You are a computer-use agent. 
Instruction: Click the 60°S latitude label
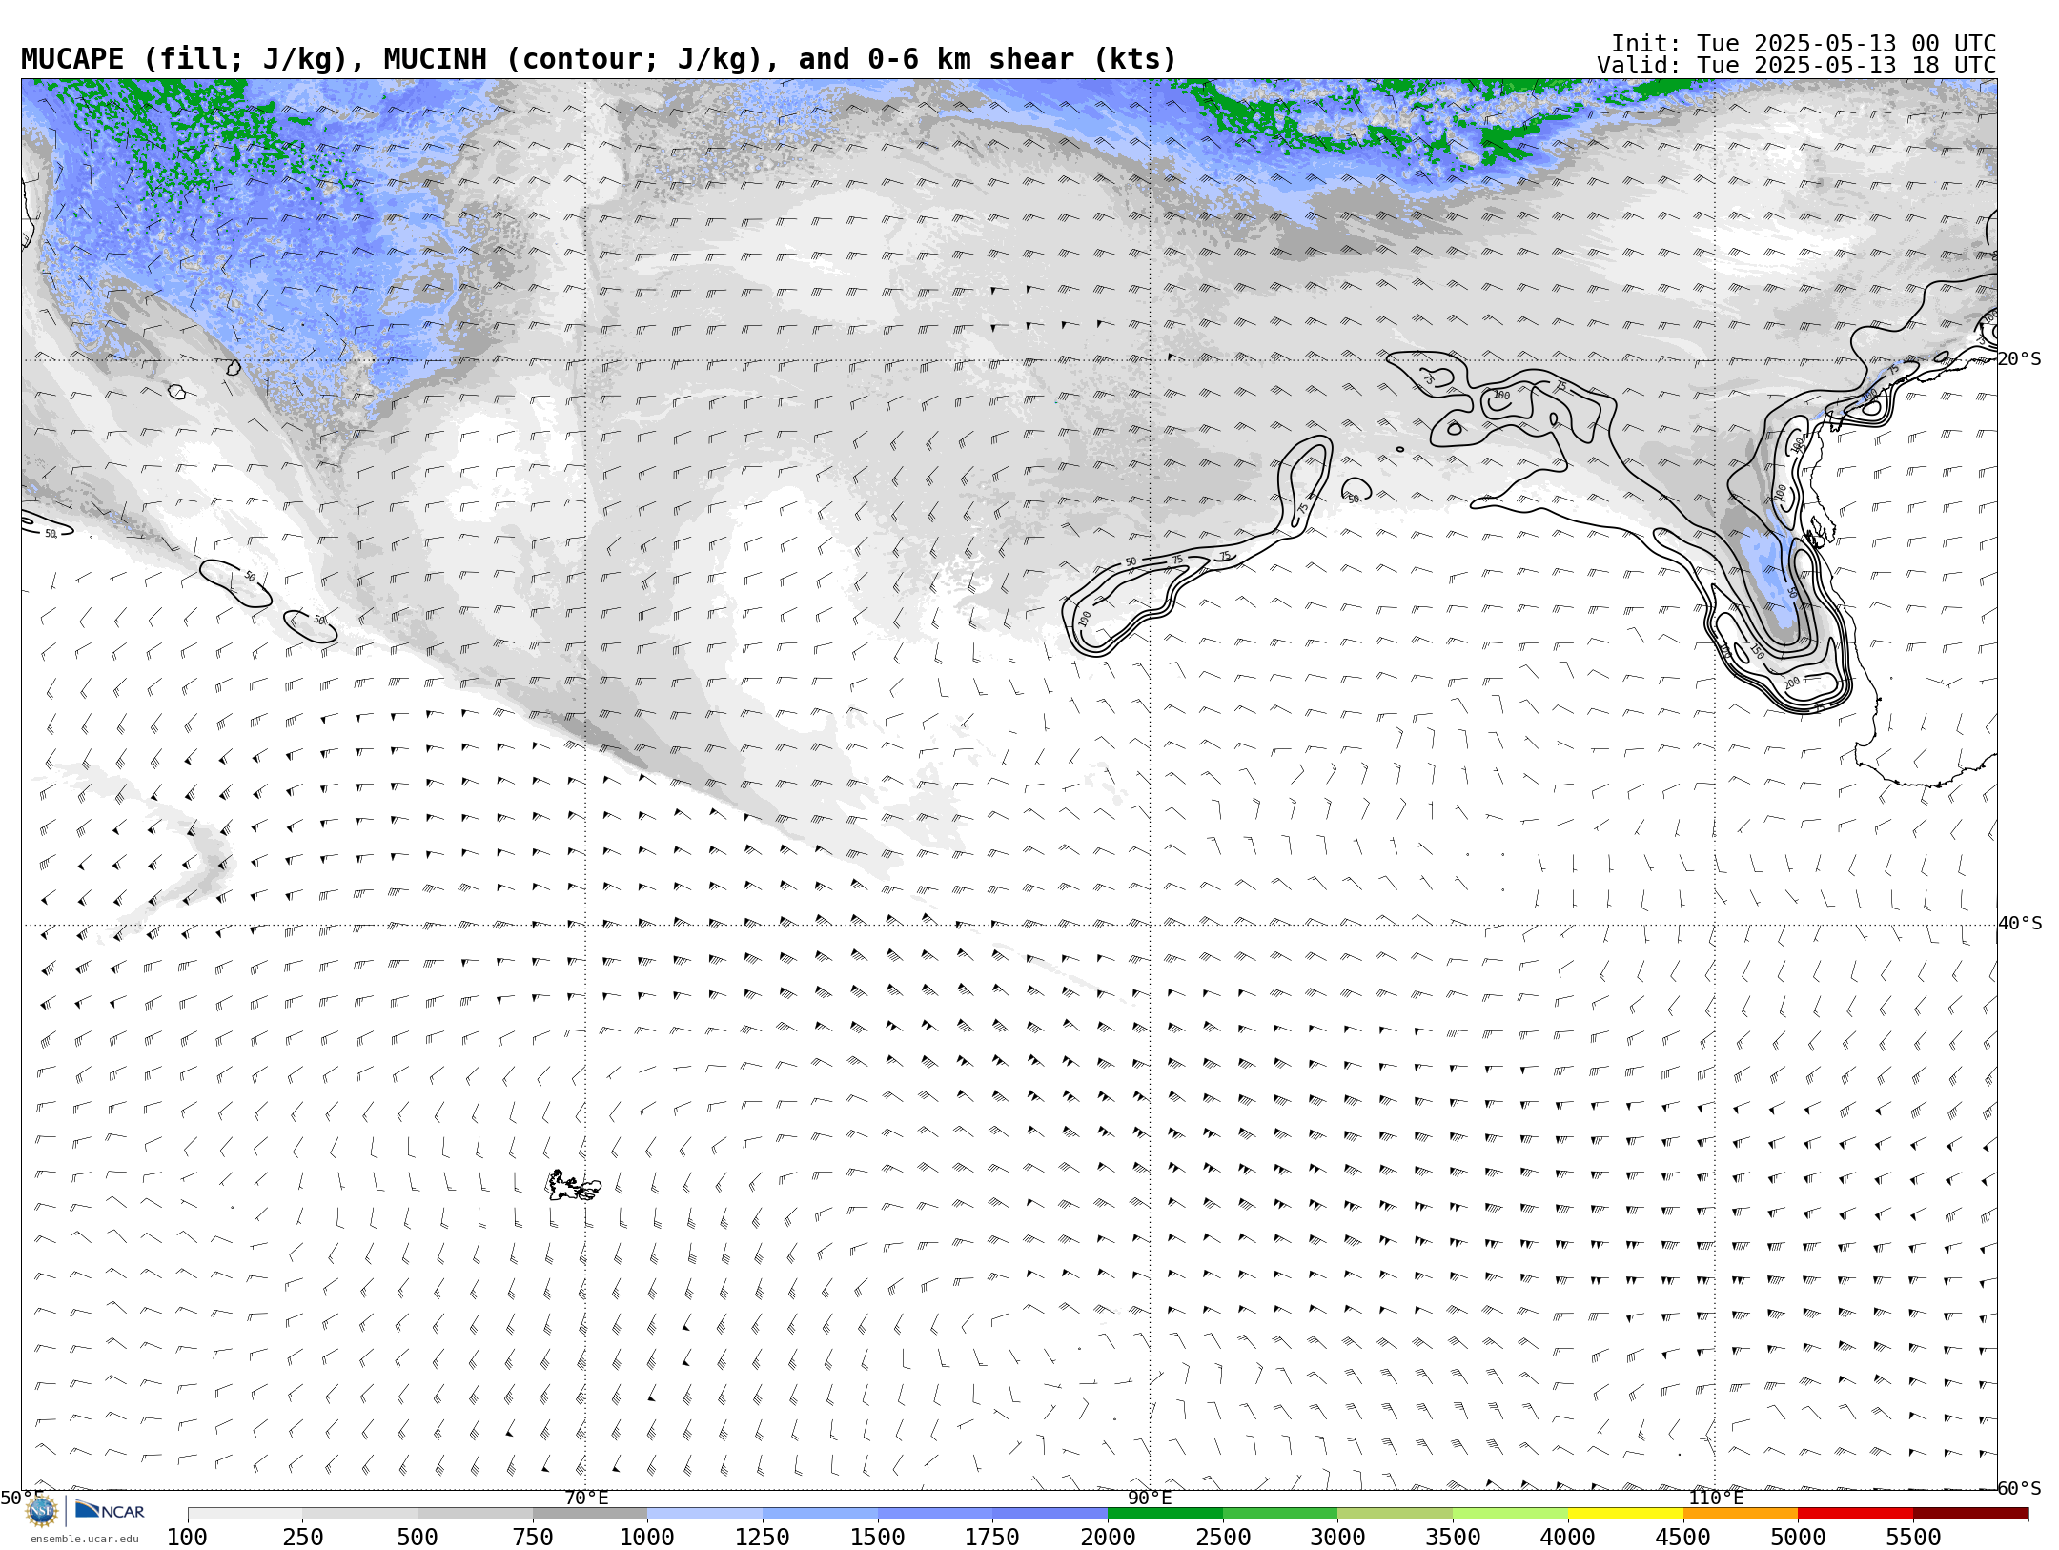[2020, 1489]
